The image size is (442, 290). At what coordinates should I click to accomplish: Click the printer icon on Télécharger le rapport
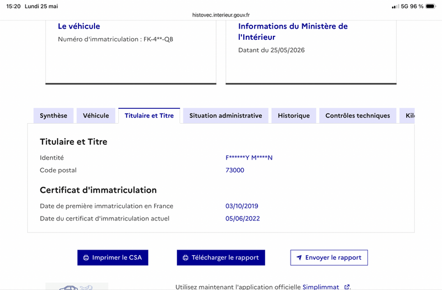(x=186, y=257)
